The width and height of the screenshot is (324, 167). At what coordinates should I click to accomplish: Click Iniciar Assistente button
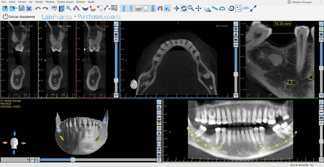[x=19, y=16]
